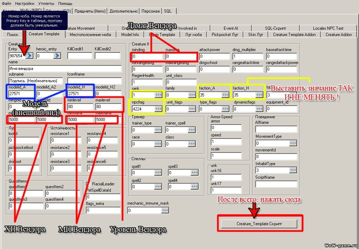359x249 pixels.
Task: Open the Creature Template Addon tab
Action: tap(294, 35)
